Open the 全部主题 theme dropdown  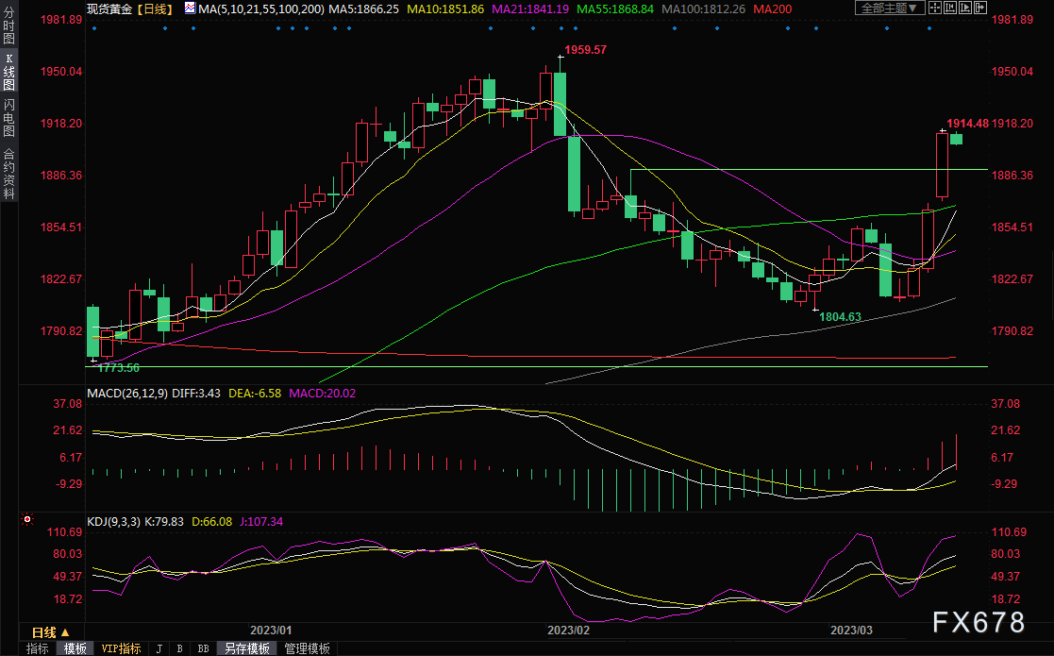pos(890,8)
